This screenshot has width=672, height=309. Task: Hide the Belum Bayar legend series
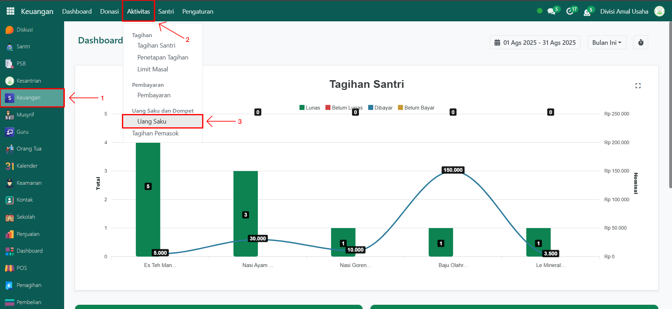click(x=416, y=108)
